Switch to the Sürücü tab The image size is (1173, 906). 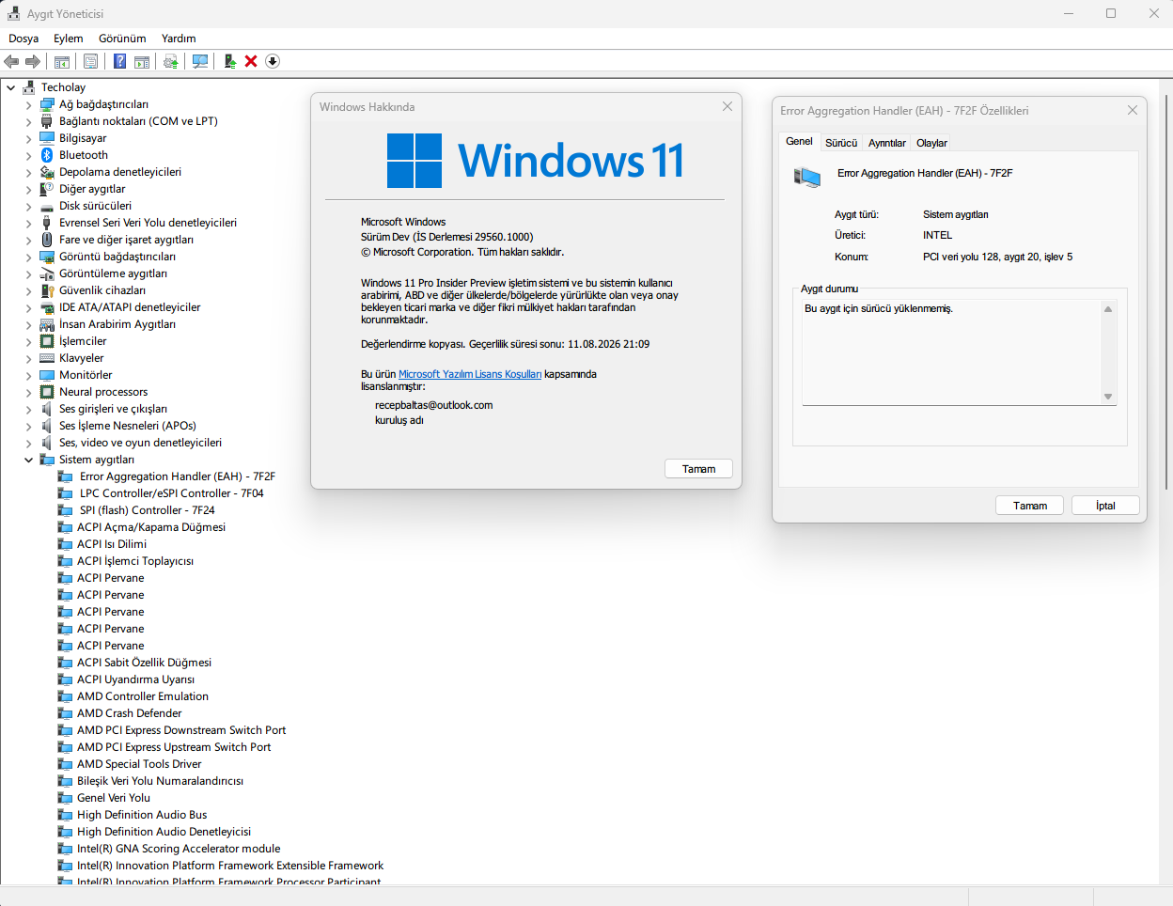(841, 143)
